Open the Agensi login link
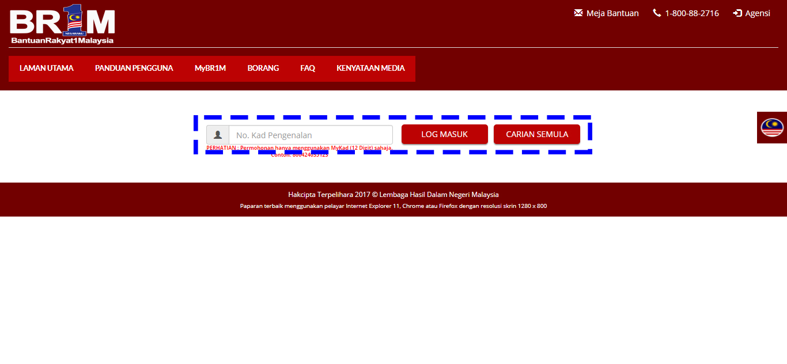Image resolution: width=787 pixels, height=364 pixels. pos(758,13)
